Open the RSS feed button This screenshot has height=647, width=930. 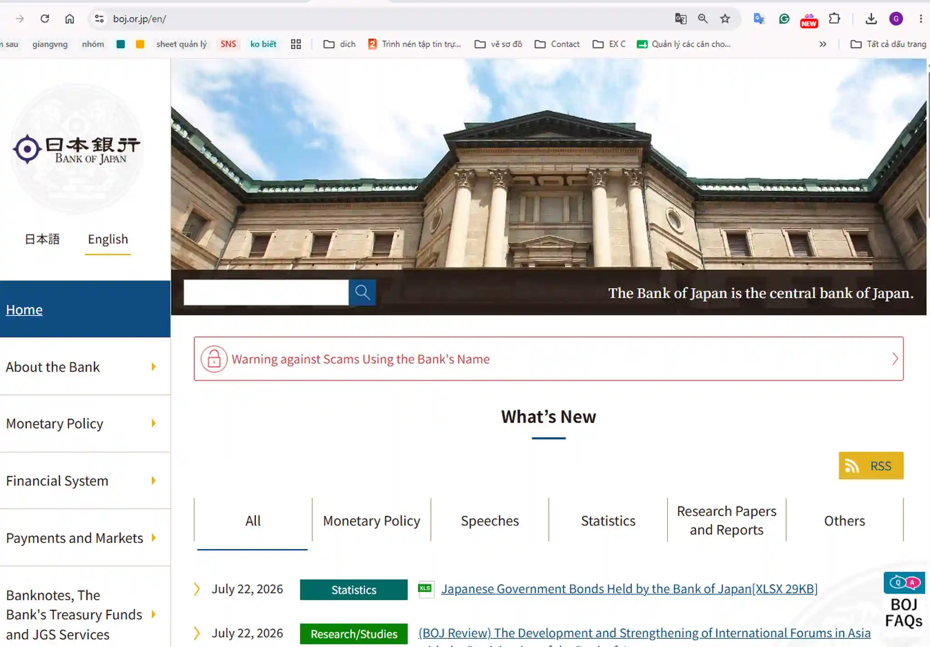(x=871, y=466)
